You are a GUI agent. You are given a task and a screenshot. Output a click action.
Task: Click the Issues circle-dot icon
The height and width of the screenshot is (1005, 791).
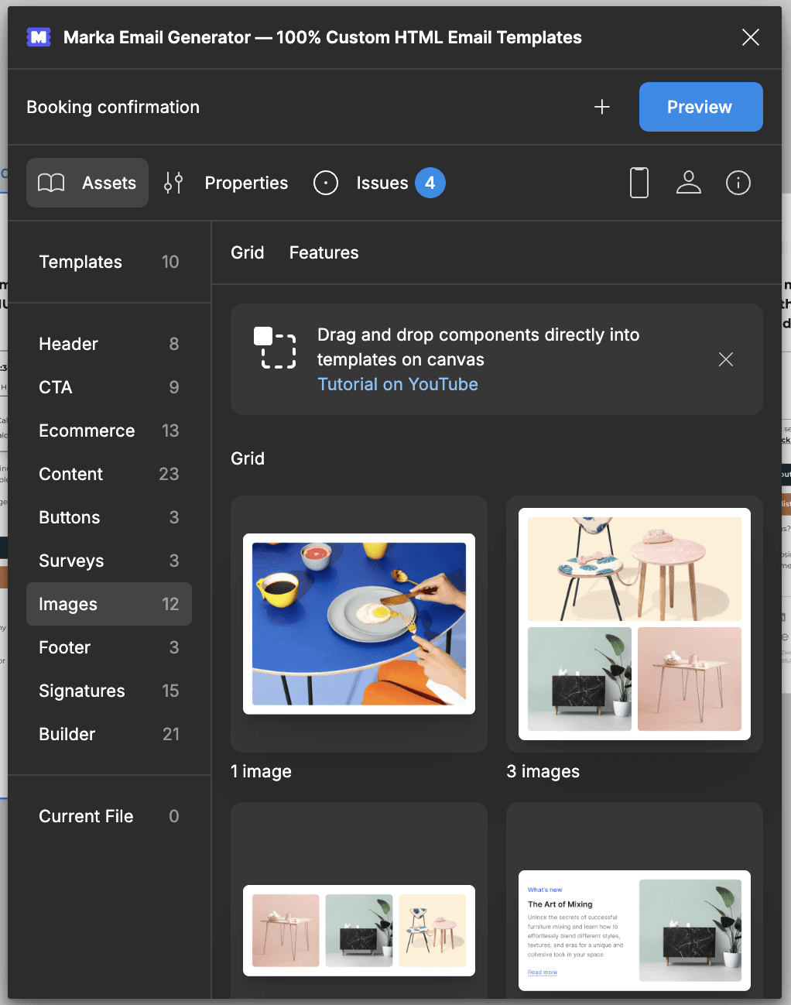[x=326, y=183]
